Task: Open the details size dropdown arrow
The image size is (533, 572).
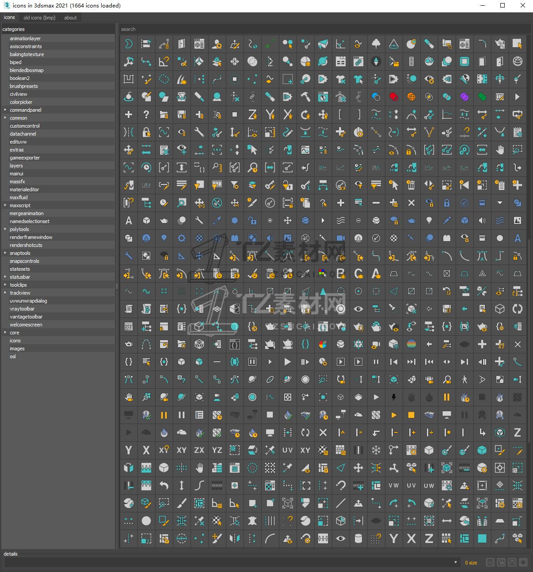Action: coord(456,562)
